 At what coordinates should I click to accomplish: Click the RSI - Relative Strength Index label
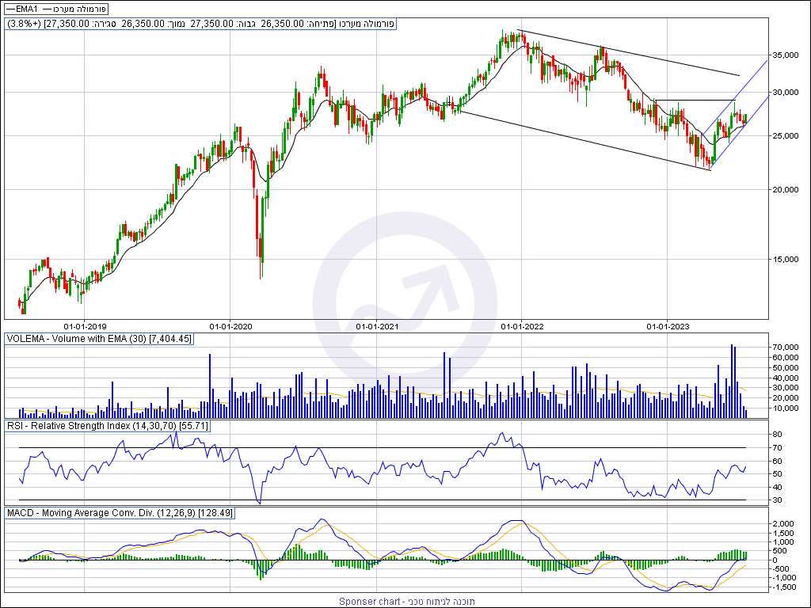coord(107,425)
